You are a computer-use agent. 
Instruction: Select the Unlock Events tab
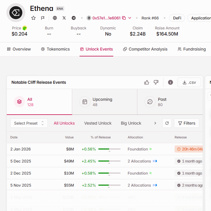(96, 49)
